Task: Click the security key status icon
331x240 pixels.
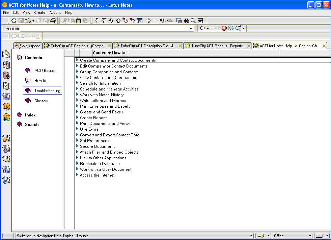Action: point(260,236)
